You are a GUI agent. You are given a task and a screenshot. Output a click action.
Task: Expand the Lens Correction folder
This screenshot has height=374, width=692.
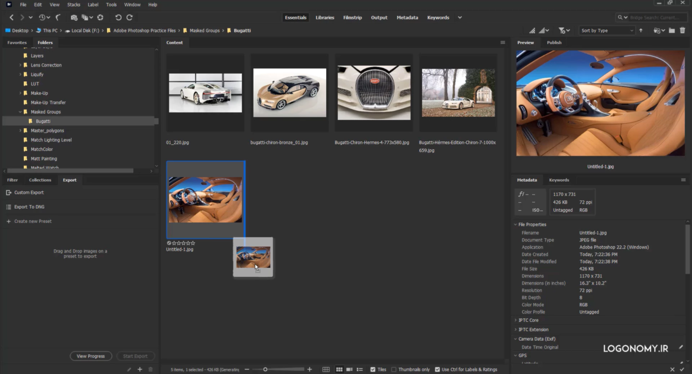point(20,65)
